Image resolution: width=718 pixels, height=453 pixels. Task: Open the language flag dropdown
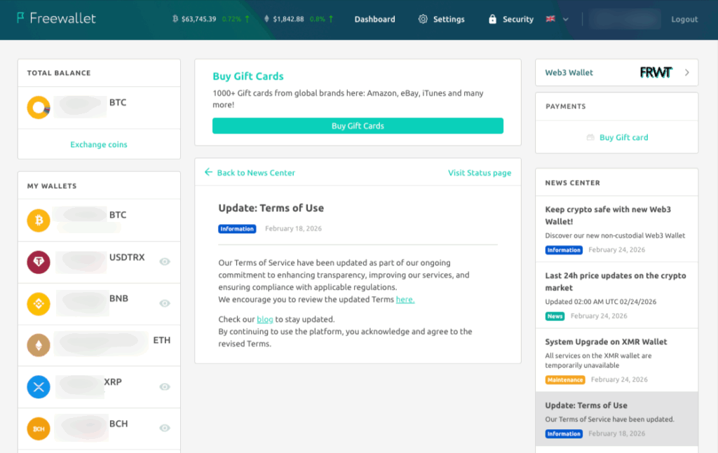pos(557,20)
